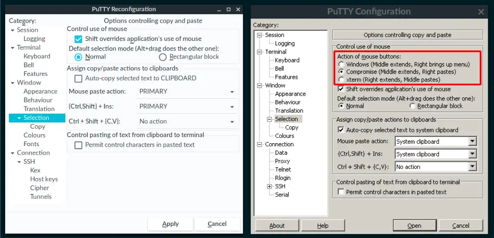Select Fonts in Reconfiguration category tree
The height and width of the screenshot is (238, 494).
pyautogui.click(x=31, y=144)
